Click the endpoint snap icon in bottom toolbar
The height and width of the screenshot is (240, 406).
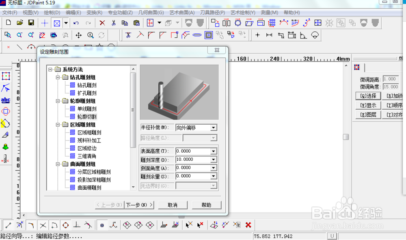click(8, 225)
